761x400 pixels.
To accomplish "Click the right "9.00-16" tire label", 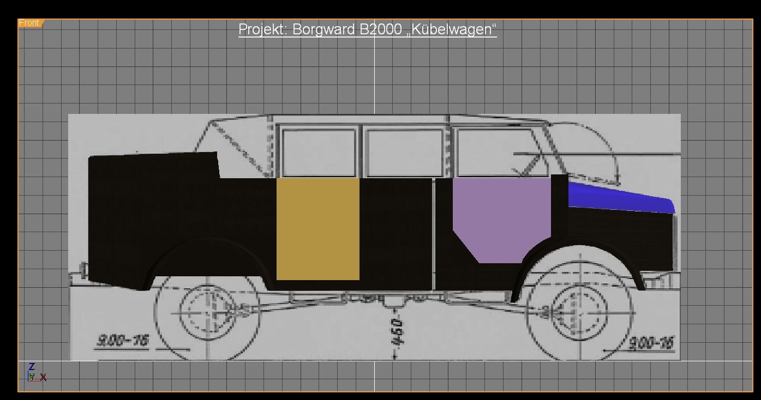I will click(x=651, y=343).
